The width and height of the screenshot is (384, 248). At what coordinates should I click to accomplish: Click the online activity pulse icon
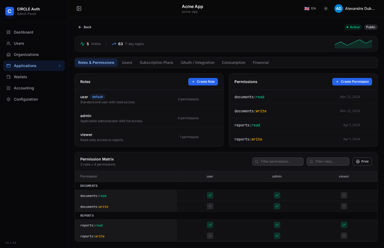click(x=82, y=44)
